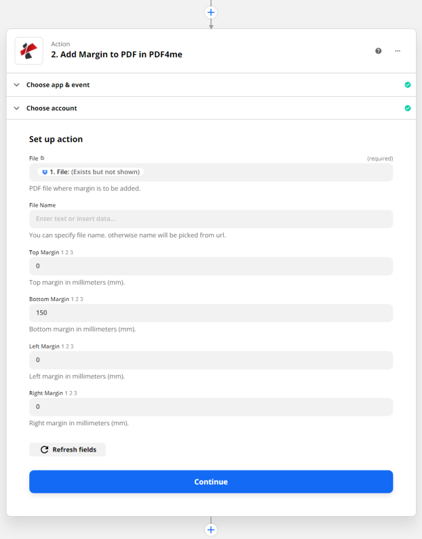This screenshot has height=539, width=422.
Task: Select the Top Margin value field
Action: [x=211, y=265]
